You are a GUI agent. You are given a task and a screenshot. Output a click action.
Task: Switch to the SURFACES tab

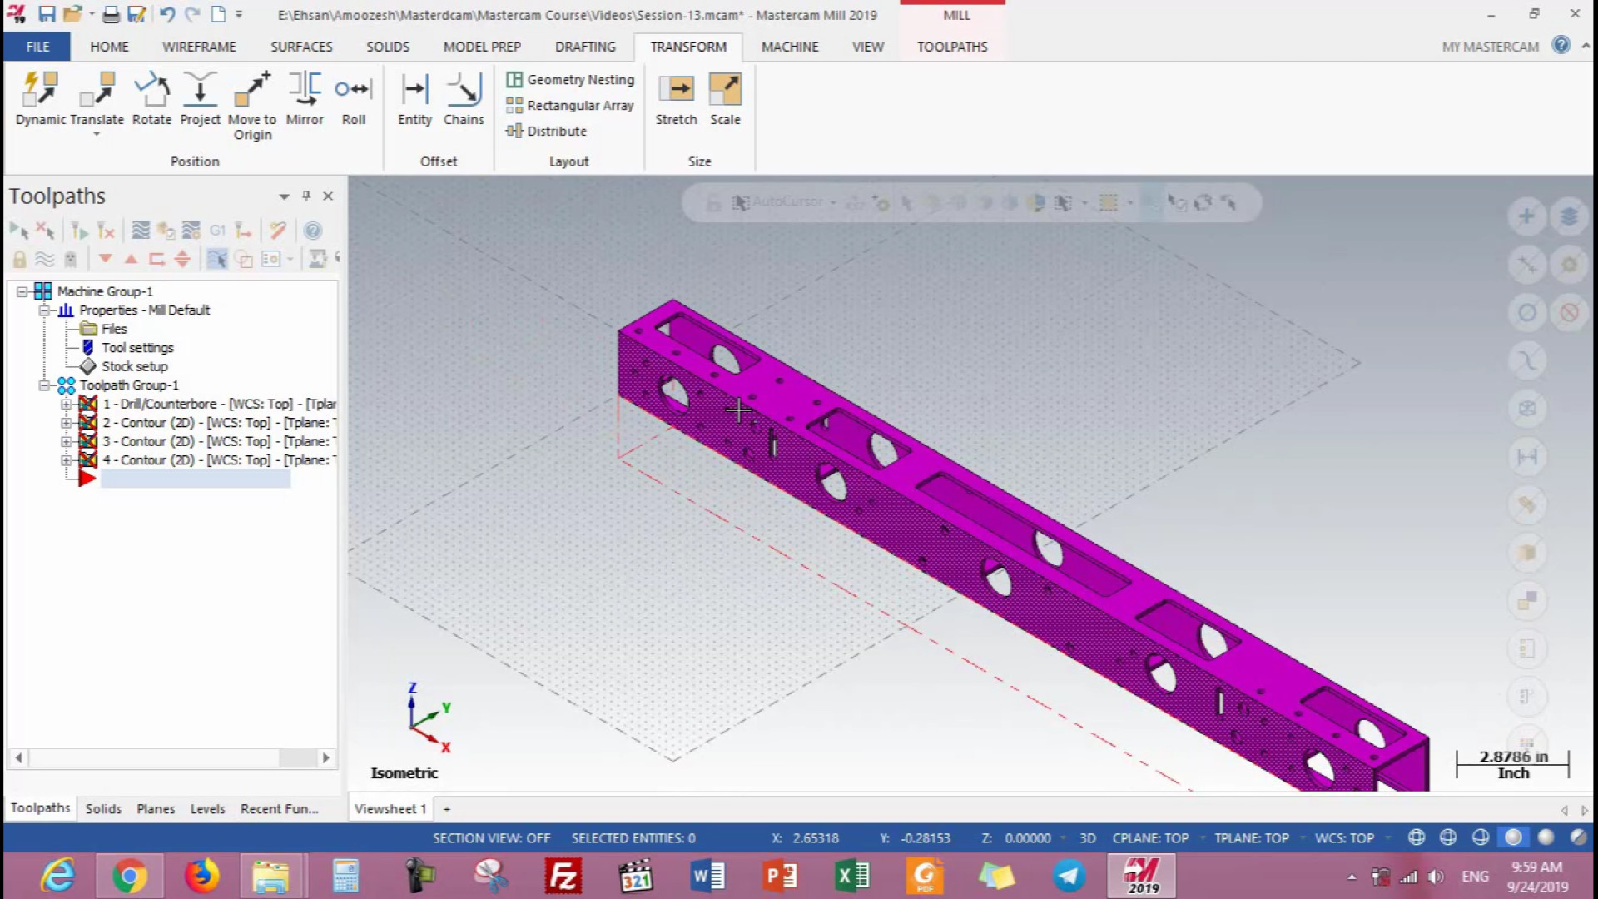(x=301, y=47)
